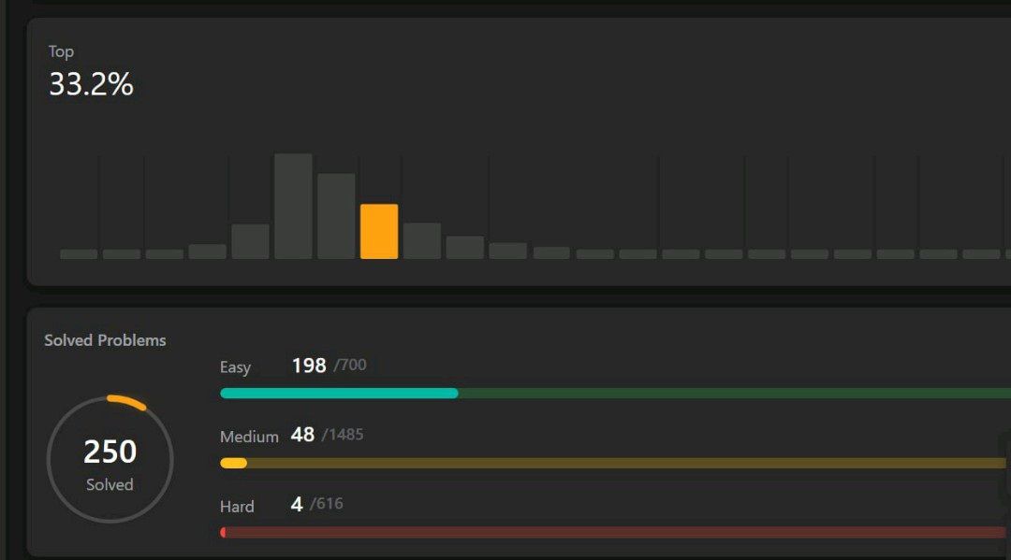This screenshot has height=560, width=1011.
Task: Click the 33.2% top percentage text
Action: (x=91, y=85)
